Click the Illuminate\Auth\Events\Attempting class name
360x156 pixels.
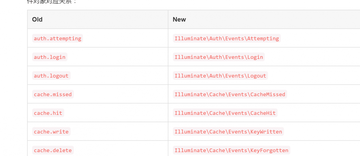[226, 38]
